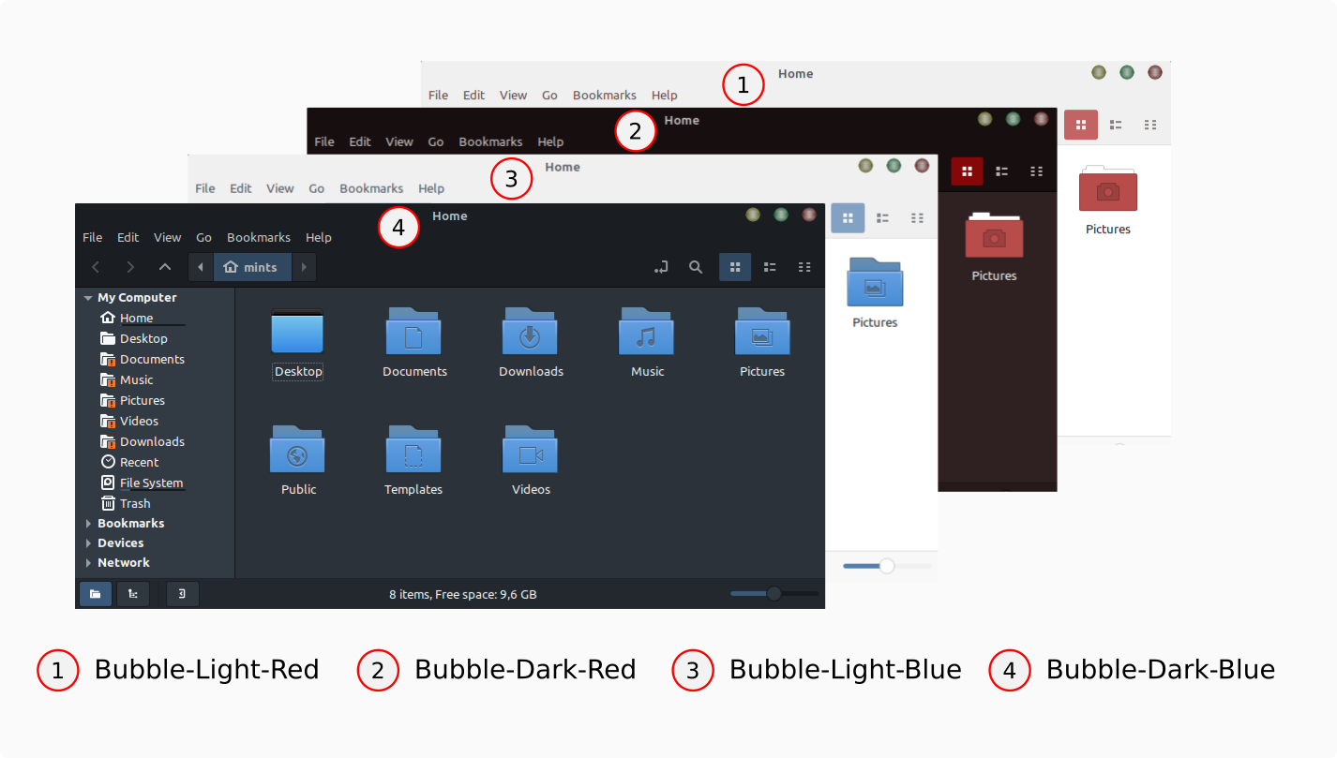
Task: Open the Pictures folder in the Bubble-Dark-Red window
Action: (x=994, y=246)
